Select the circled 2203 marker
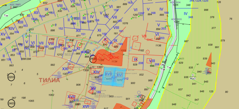 [x=11, y=77]
